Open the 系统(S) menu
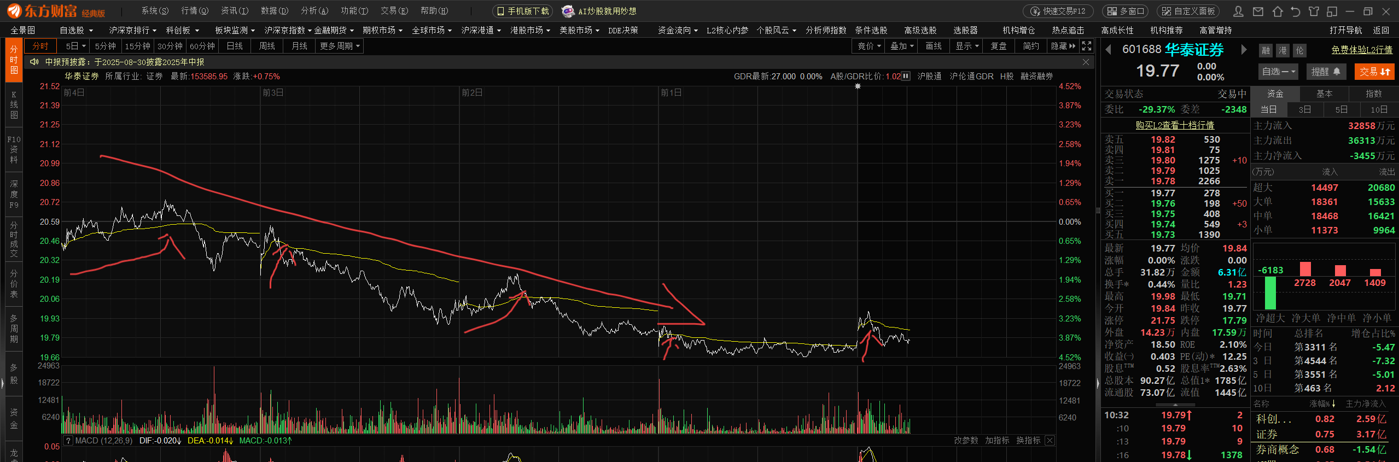The height and width of the screenshot is (462, 1399). click(x=155, y=11)
